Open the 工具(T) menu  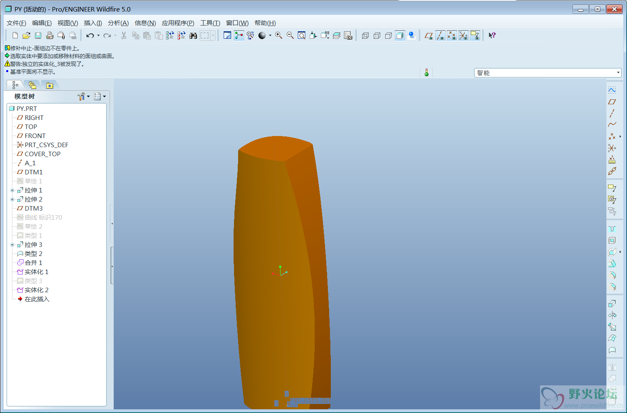(210, 23)
